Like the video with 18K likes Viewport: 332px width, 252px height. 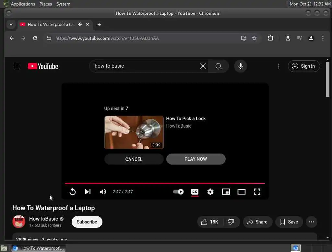coord(210,222)
